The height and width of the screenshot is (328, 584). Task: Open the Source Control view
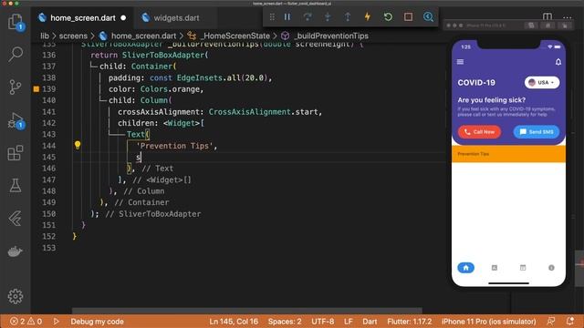point(16,87)
